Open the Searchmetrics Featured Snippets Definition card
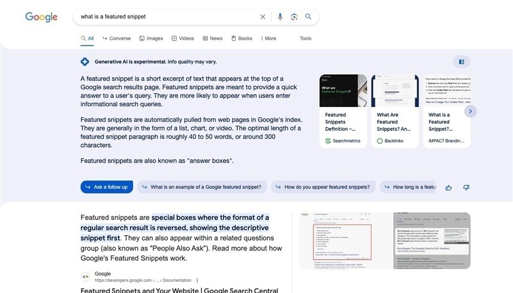This screenshot has width=513, height=293. coord(343,111)
